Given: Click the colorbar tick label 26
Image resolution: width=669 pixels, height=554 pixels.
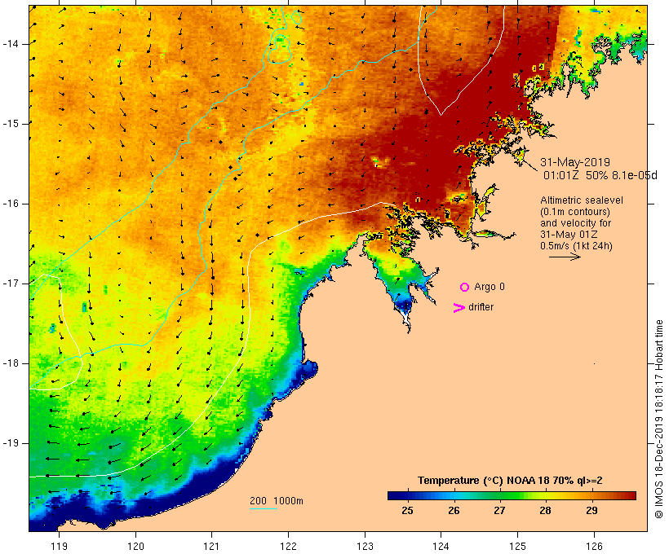Looking at the screenshot, I should tap(454, 510).
